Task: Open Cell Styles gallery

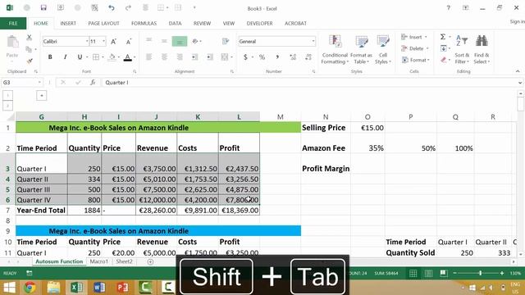Action: coord(383,49)
